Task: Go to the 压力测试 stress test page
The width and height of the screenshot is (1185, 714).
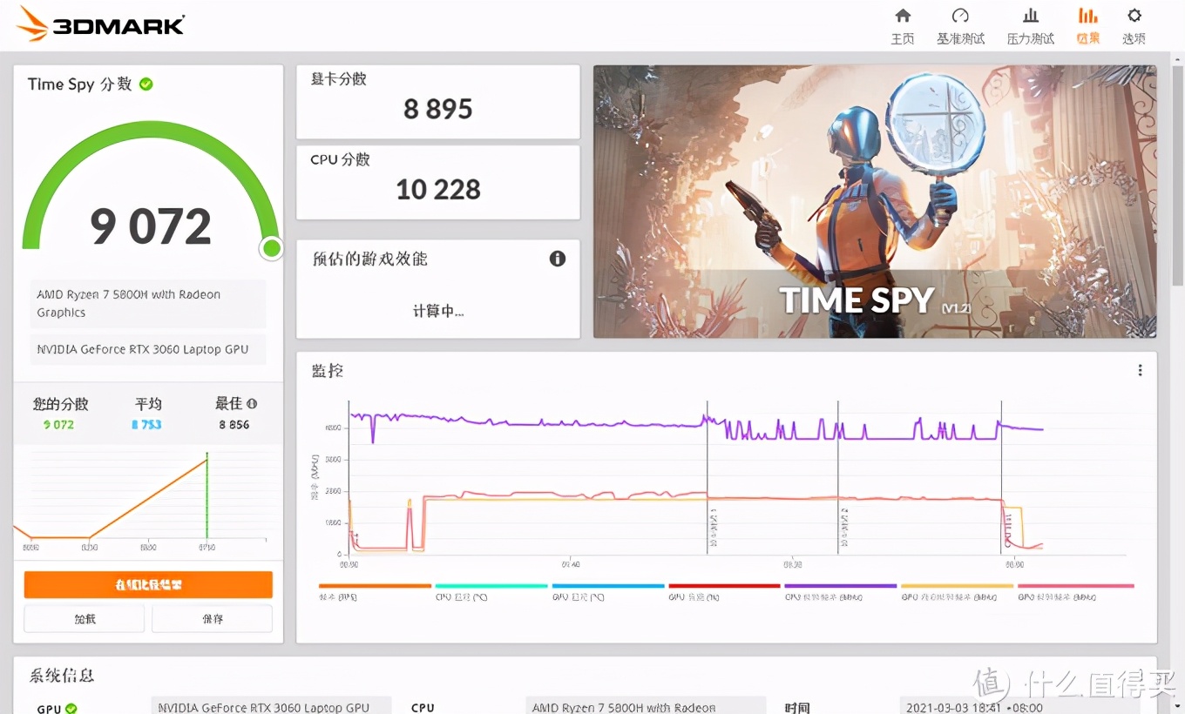Action: click(1030, 24)
